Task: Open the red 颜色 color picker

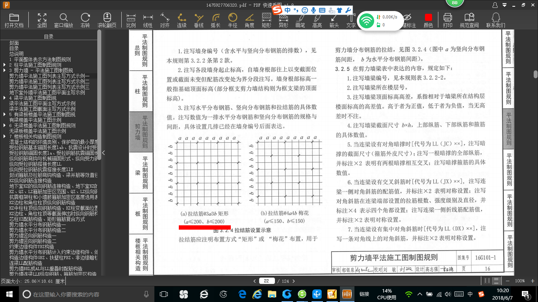Action: point(428,20)
